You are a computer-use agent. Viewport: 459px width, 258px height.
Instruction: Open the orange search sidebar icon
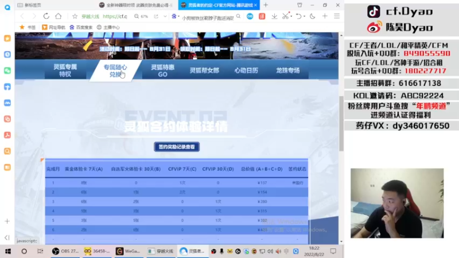pyautogui.click(x=7, y=151)
